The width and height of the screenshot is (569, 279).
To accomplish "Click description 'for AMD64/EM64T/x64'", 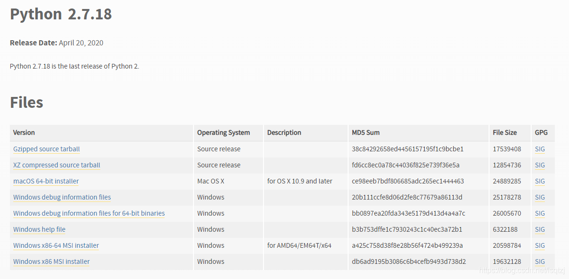I will pos(299,245).
